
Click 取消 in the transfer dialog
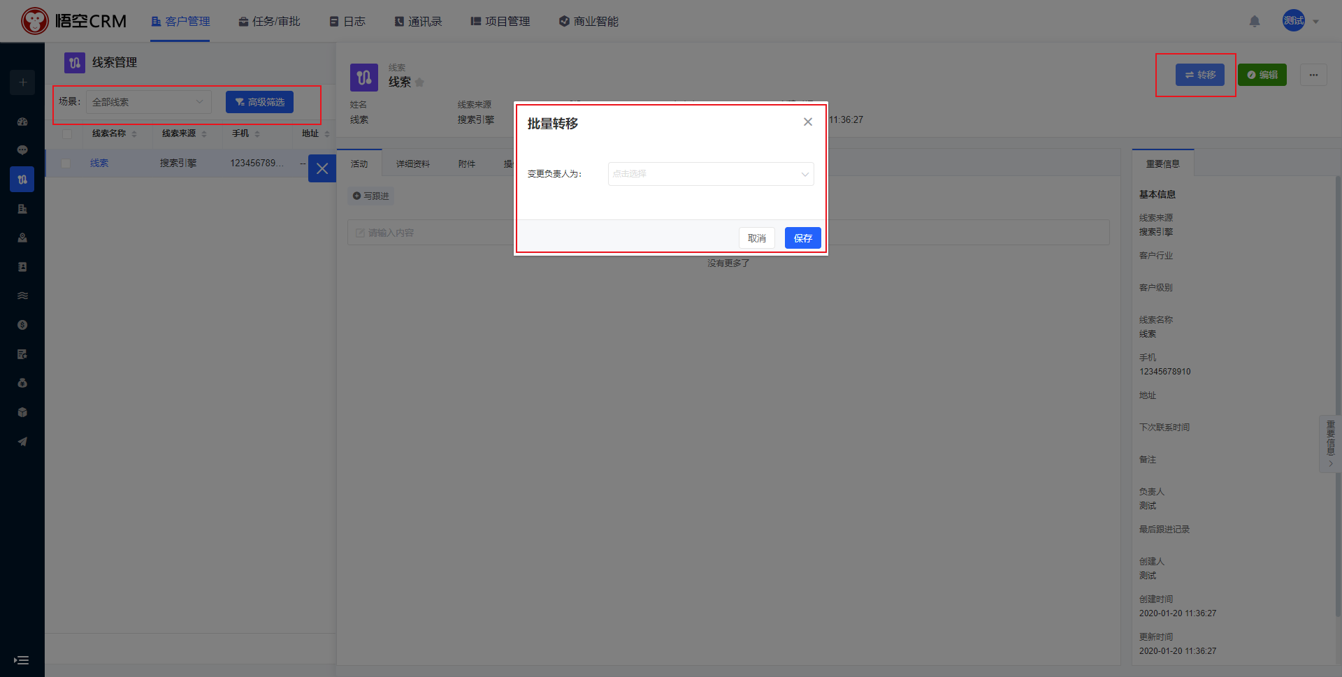click(x=757, y=238)
